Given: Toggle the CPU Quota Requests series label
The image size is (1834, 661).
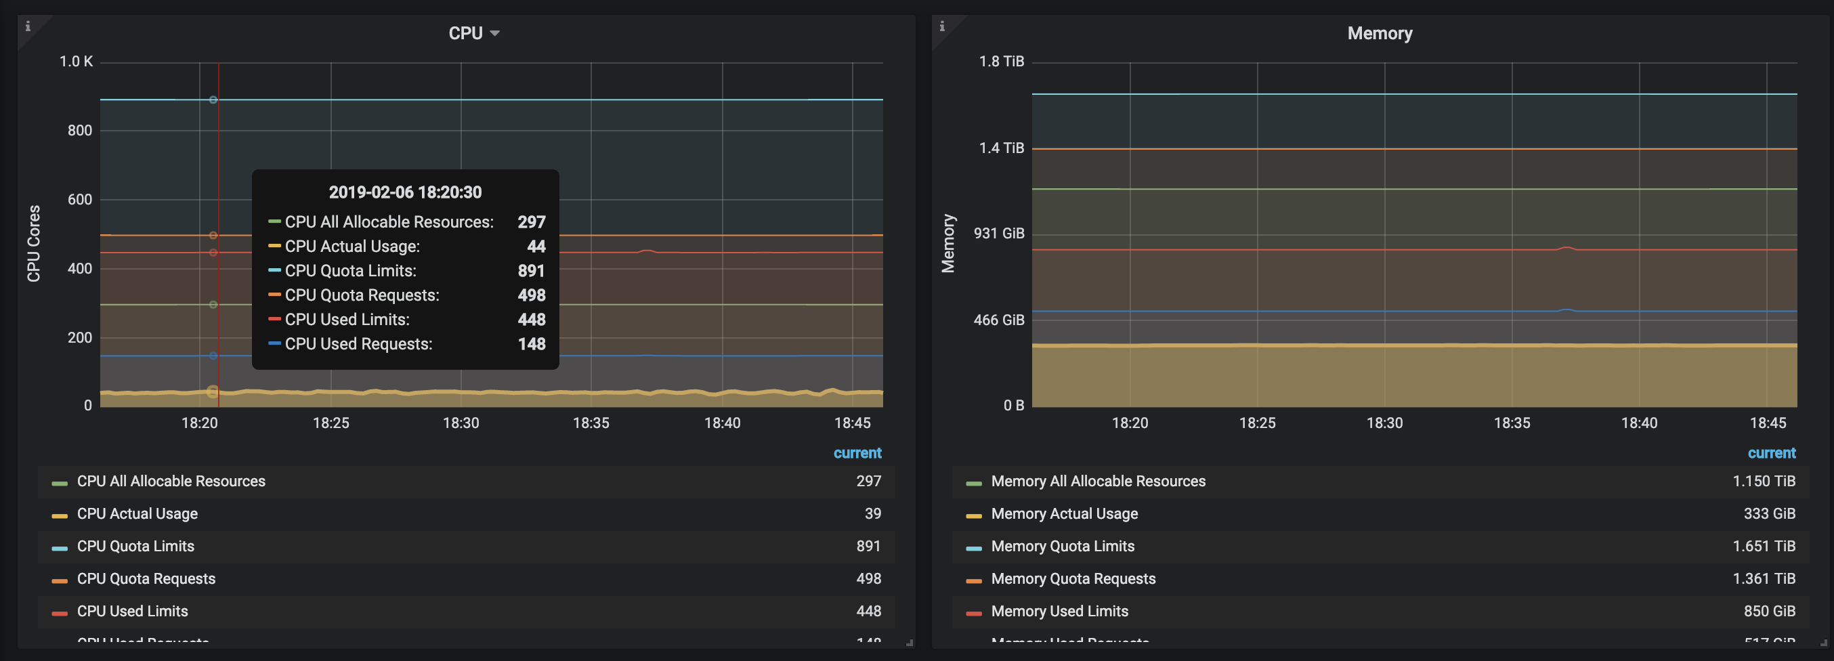Looking at the screenshot, I should click(x=146, y=579).
